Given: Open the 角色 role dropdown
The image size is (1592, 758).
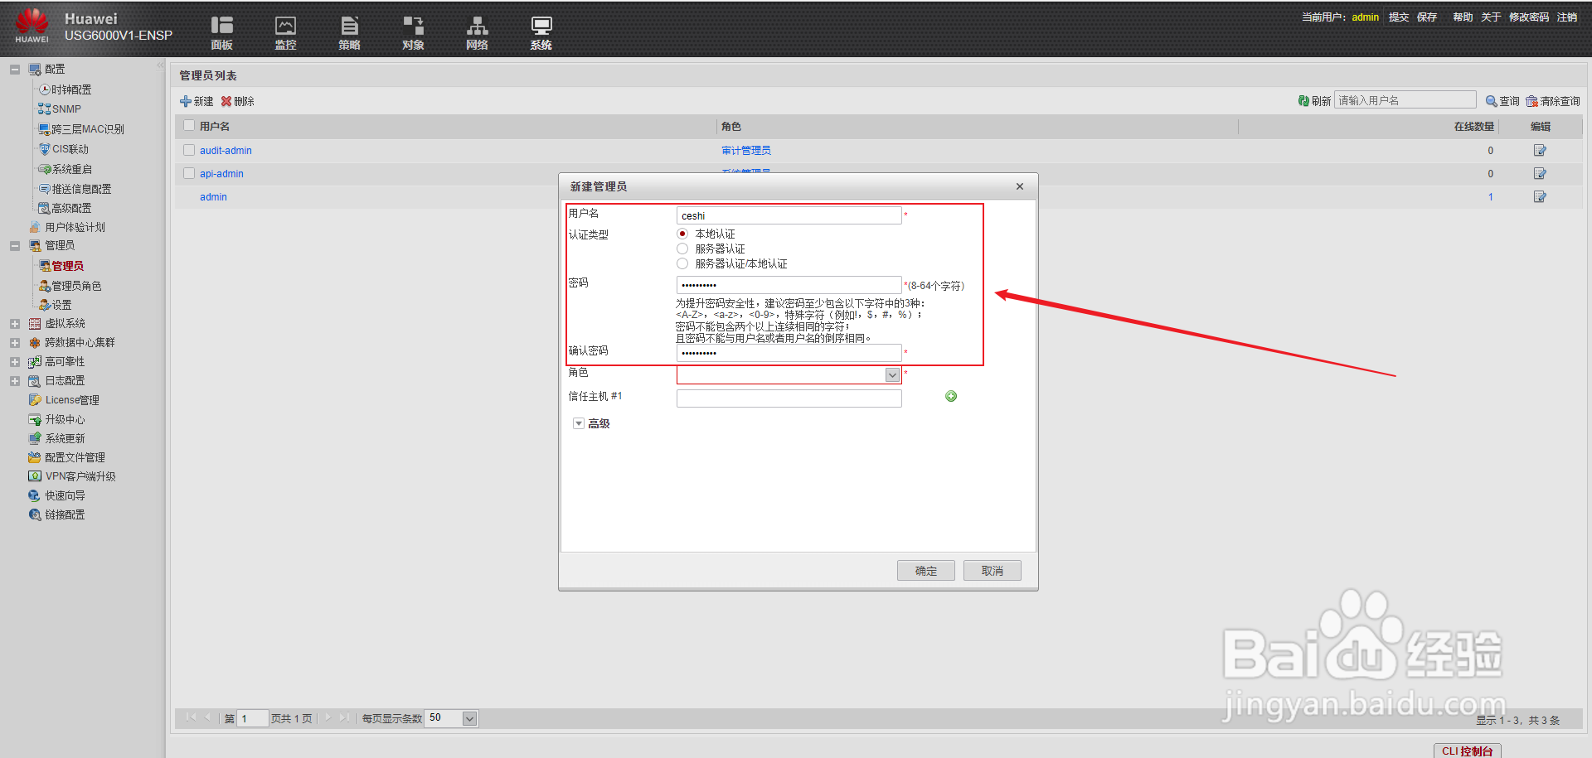Looking at the screenshot, I should (x=892, y=374).
